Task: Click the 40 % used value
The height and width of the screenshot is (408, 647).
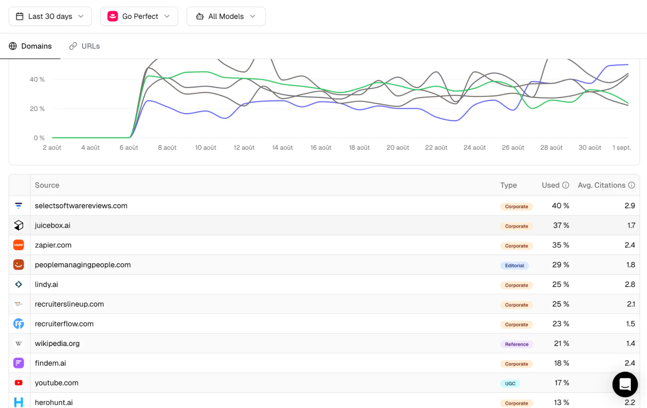Action: [x=560, y=206]
